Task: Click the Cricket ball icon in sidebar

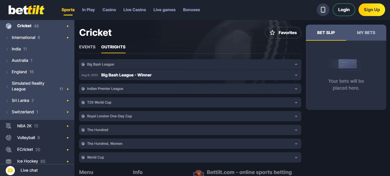Action: pos(9,26)
